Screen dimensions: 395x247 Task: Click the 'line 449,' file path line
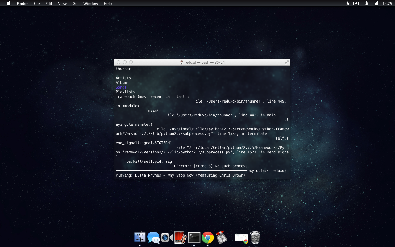[x=240, y=101]
